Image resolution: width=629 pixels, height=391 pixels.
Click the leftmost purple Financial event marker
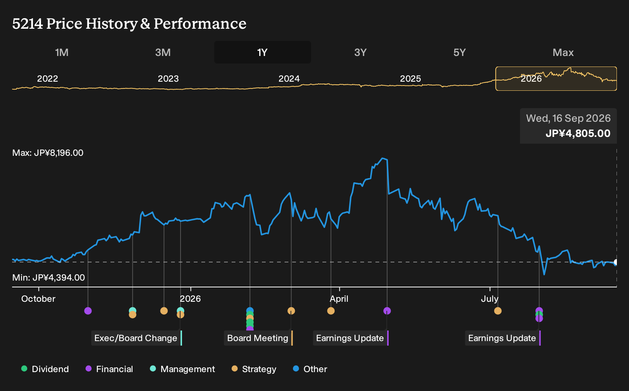tap(88, 311)
